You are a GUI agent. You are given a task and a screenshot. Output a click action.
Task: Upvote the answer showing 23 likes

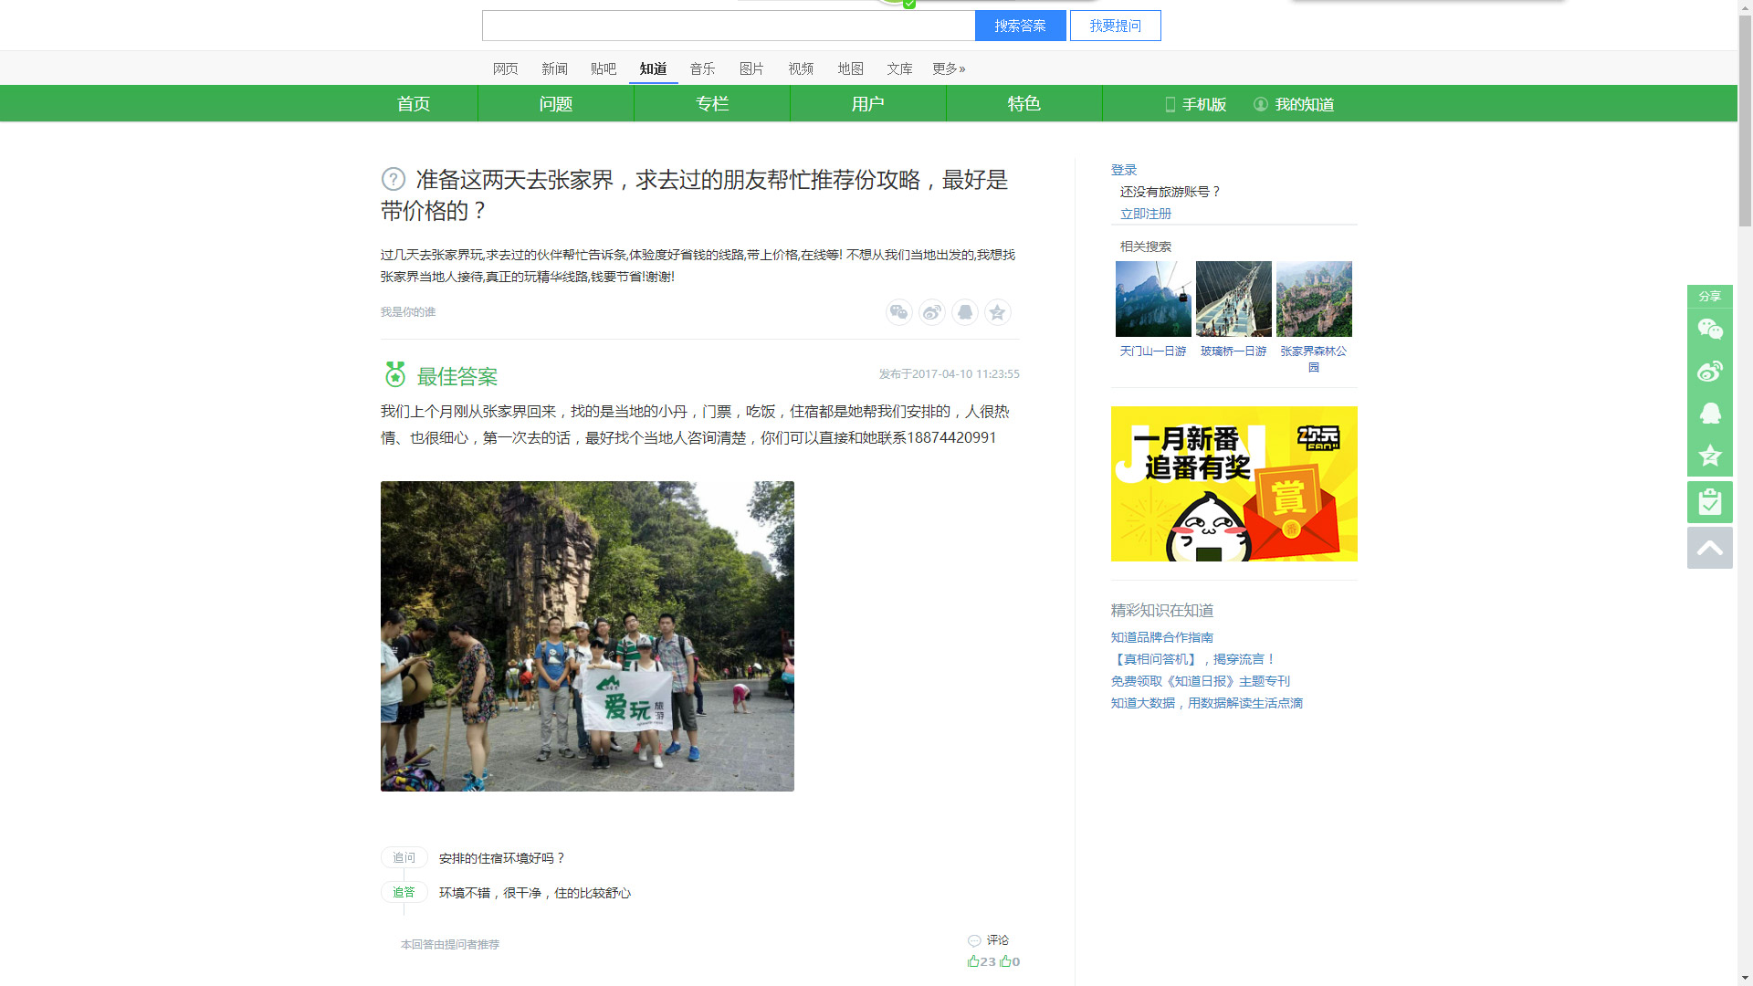pyautogui.click(x=981, y=961)
